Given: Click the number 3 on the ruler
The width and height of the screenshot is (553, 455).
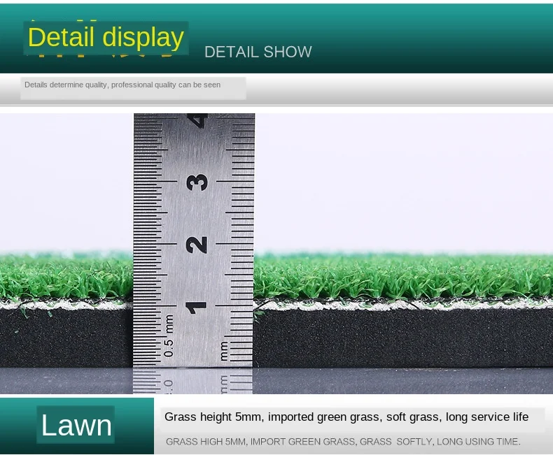Looking at the screenshot, I should pos(197,182).
